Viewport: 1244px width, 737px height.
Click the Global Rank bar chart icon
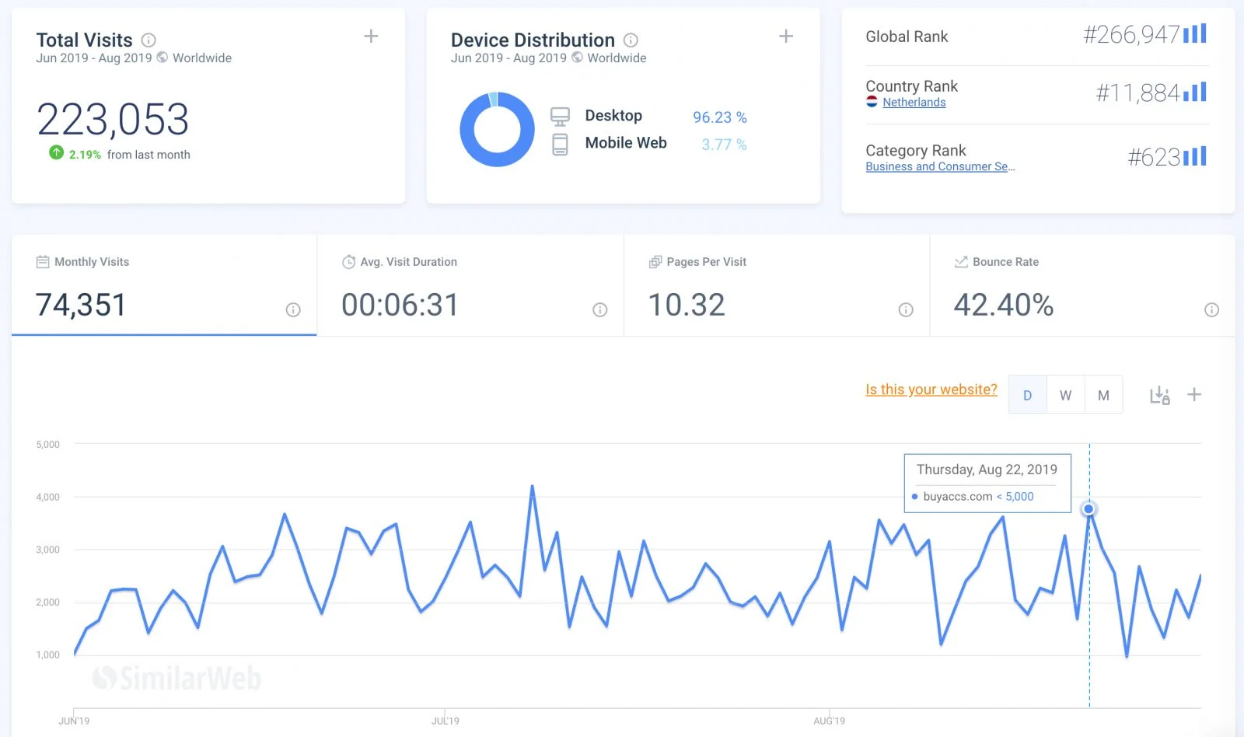tap(1195, 33)
